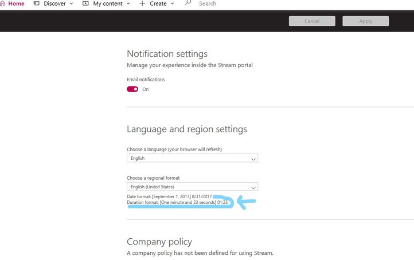Click the Email notifications label
This screenshot has height=260, width=414.
click(x=146, y=80)
